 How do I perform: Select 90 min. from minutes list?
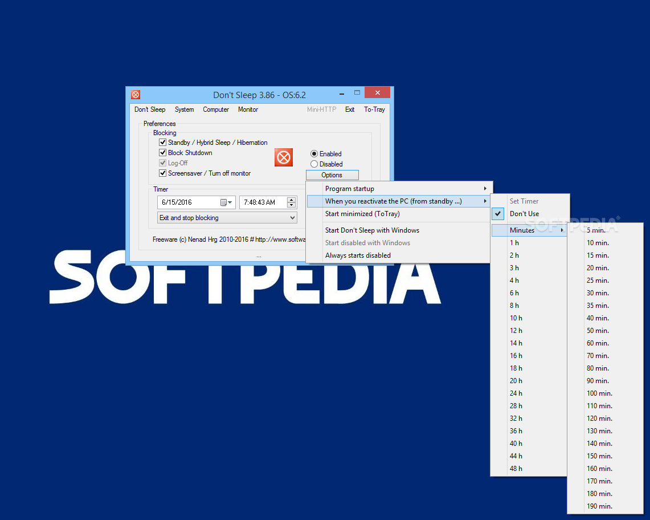pos(605,380)
